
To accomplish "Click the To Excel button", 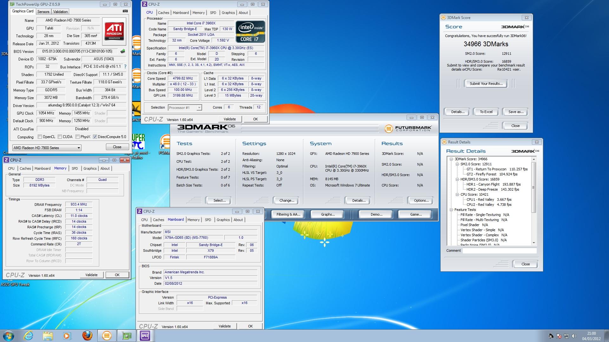I will click(486, 112).
